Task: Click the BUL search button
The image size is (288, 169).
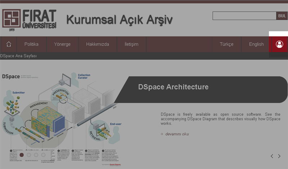Action: [282, 16]
